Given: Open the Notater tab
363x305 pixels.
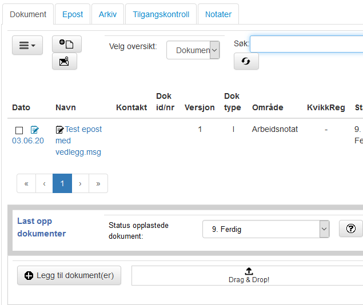Looking at the screenshot, I should click(x=218, y=14).
